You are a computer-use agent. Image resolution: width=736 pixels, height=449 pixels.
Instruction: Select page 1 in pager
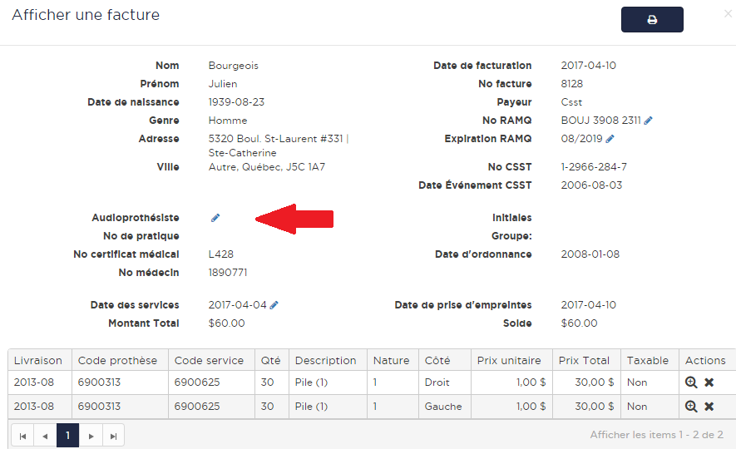pos(67,436)
